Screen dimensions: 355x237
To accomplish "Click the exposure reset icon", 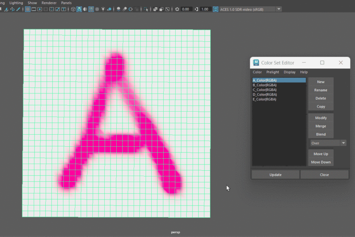I will click(177, 9).
